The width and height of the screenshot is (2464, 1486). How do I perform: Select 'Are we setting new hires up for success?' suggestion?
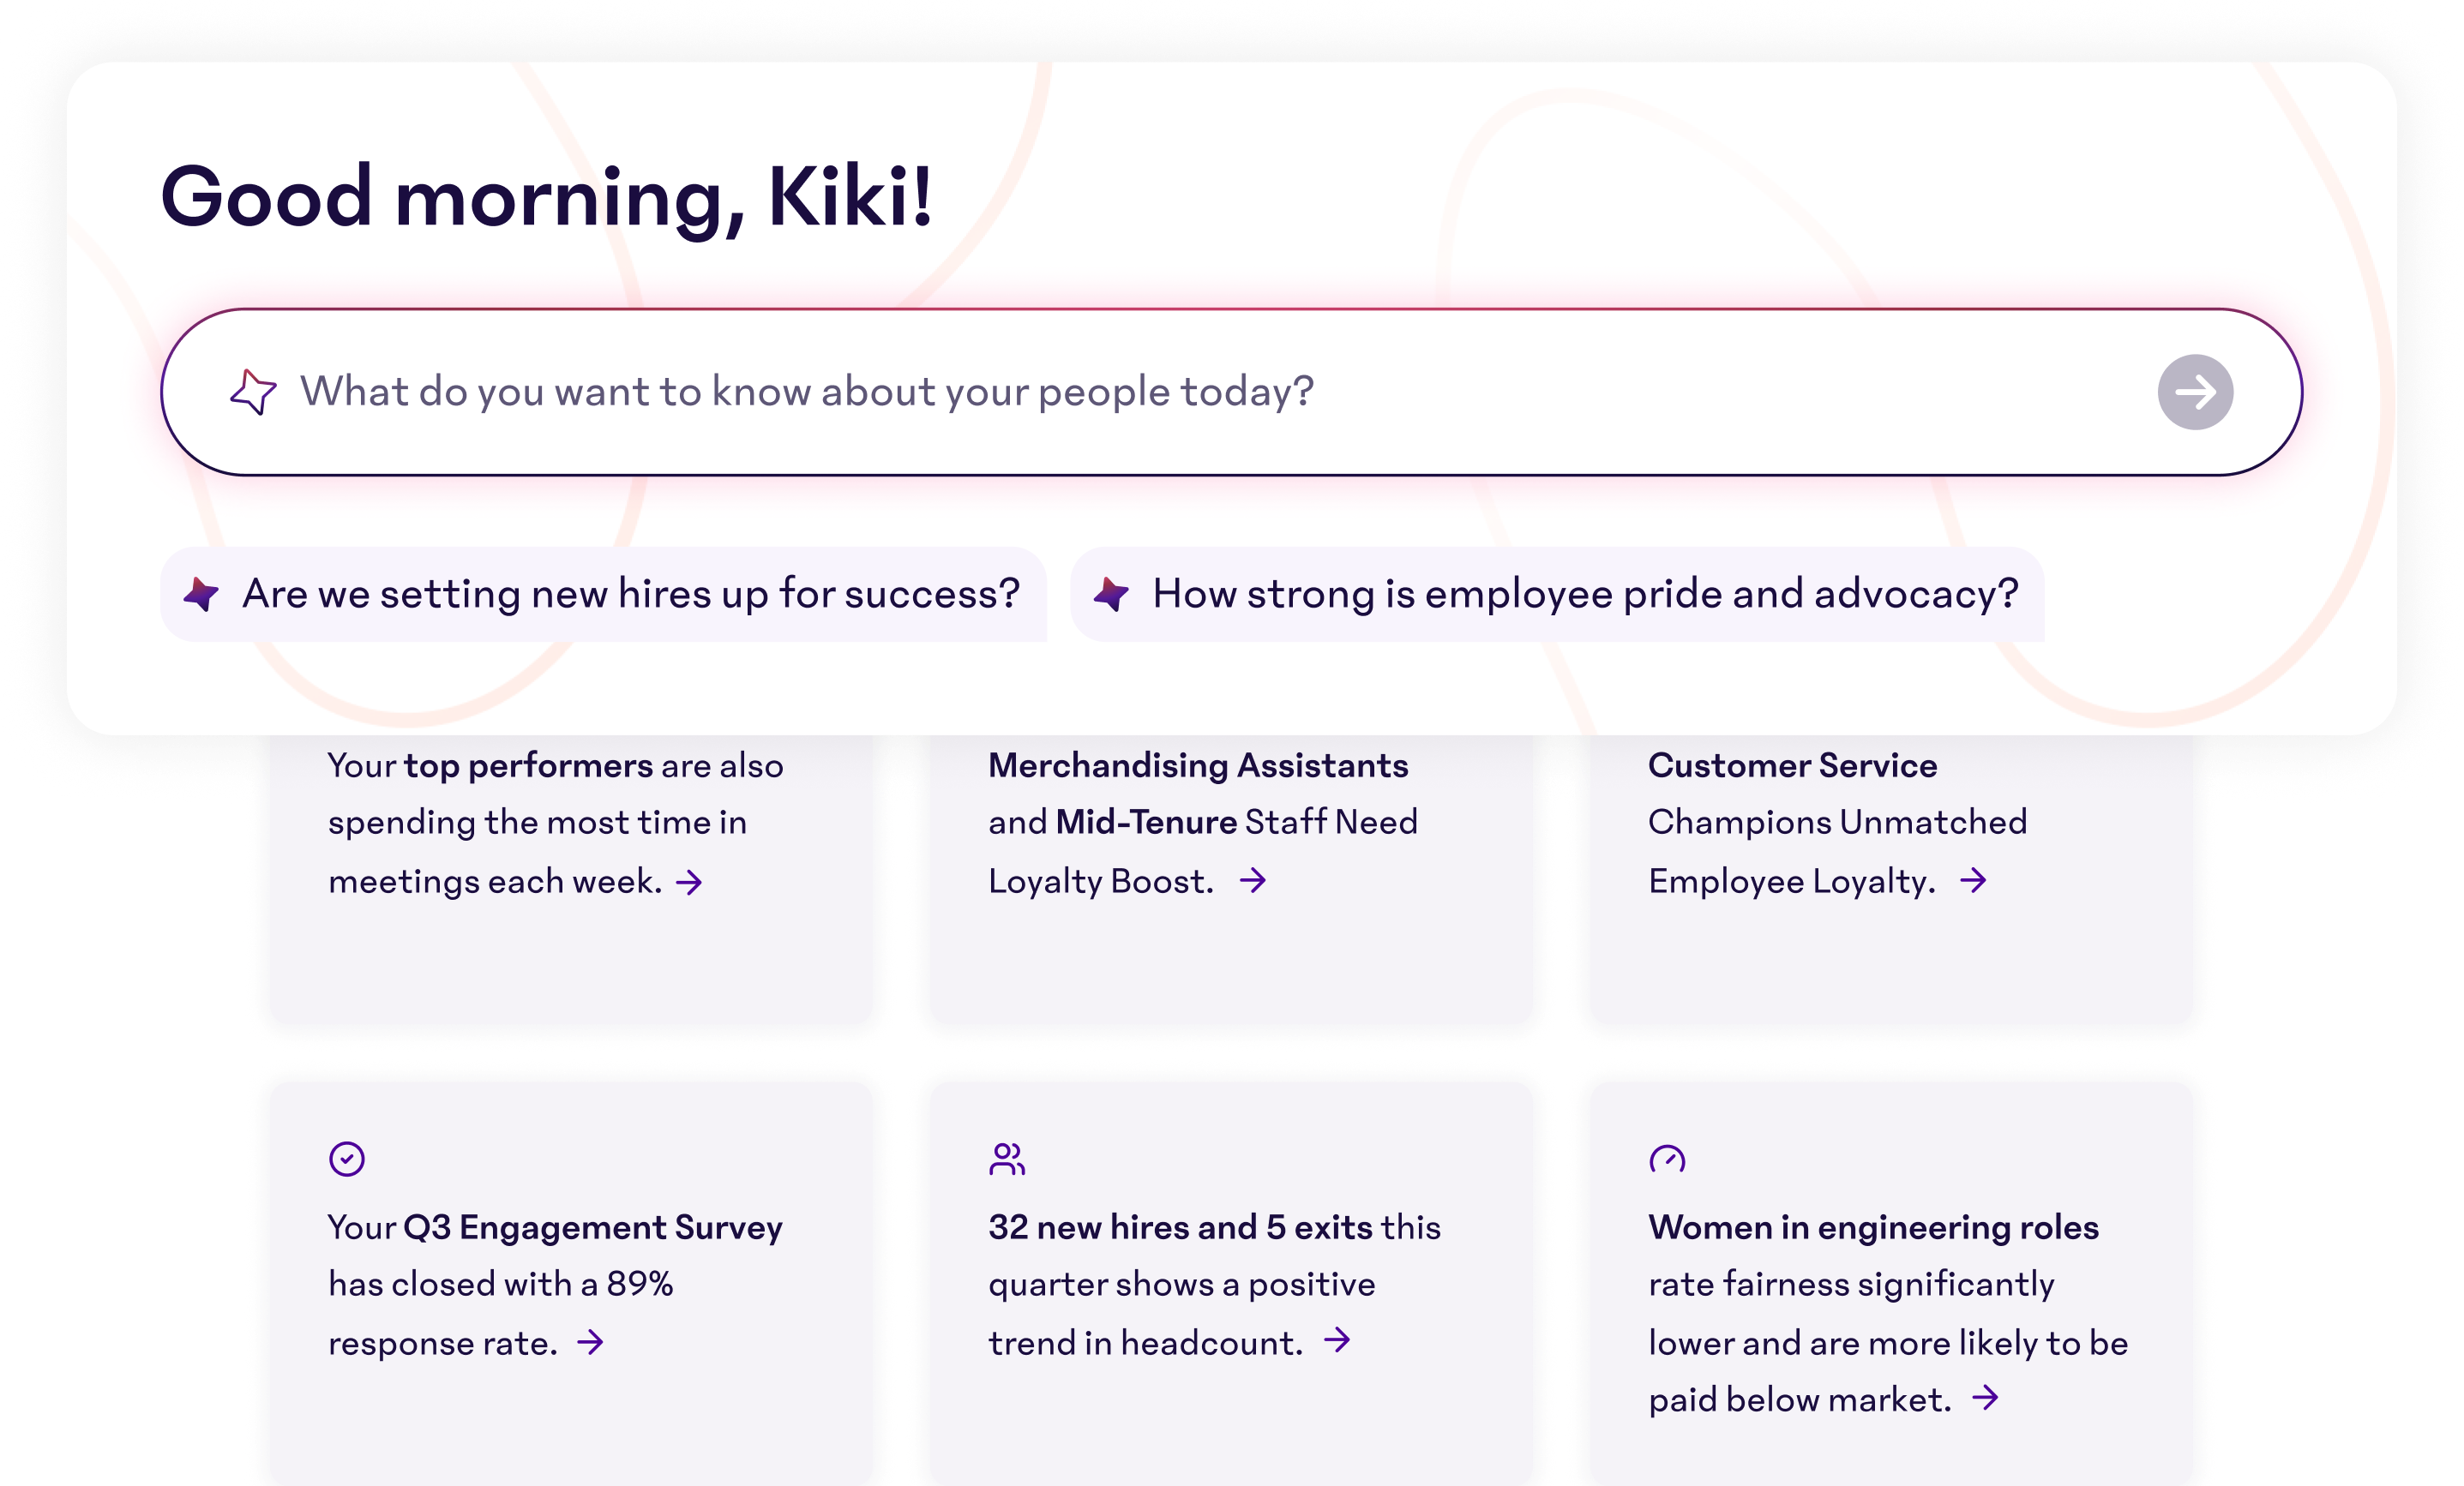pyautogui.click(x=630, y=595)
